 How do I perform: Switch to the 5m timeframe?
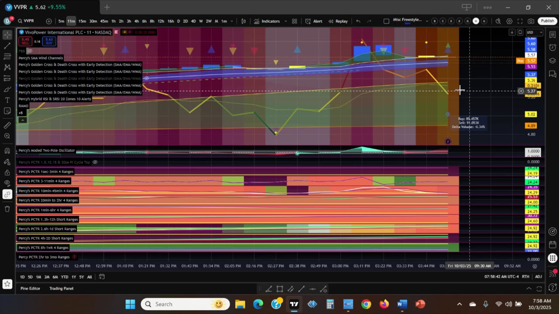tap(61, 21)
